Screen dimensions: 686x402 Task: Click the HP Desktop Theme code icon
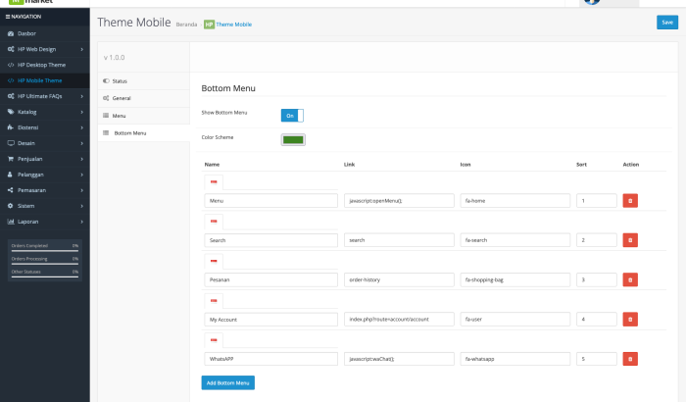click(11, 65)
